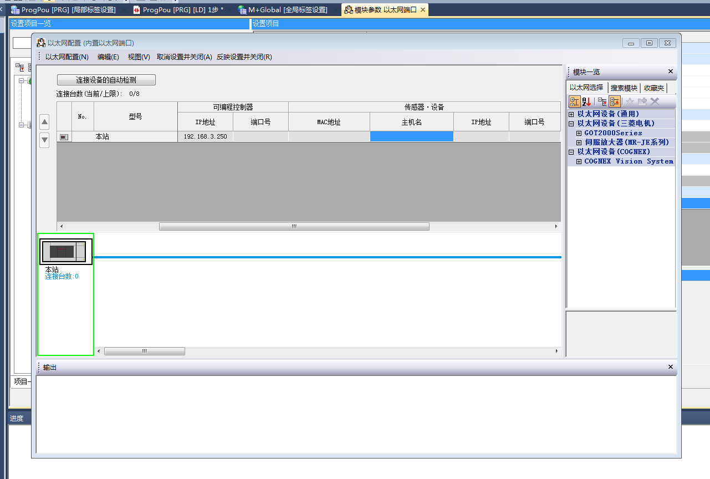The width and height of the screenshot is (710, 479).
Task: Expand the GOT2000Series tree node
Action: coord(579,133)
